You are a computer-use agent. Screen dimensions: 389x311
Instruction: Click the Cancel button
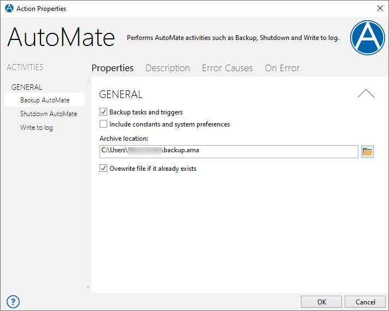point(365,302)
